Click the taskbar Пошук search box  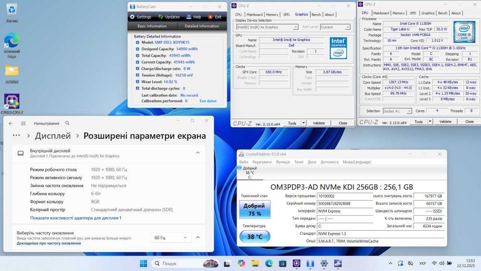pos(186,263)
